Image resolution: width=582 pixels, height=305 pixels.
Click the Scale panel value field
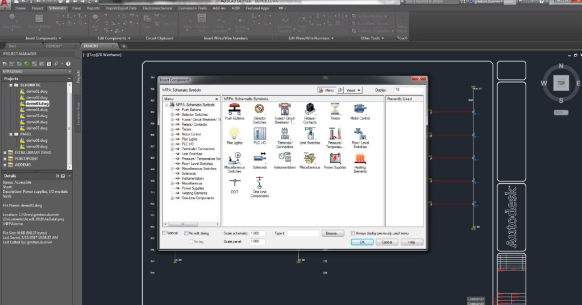(257, 241)
